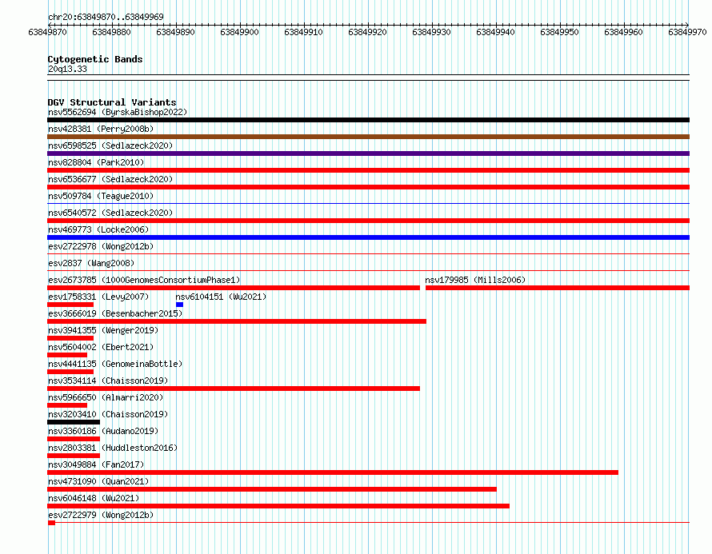Click the small red esv2722979 block
This screenshot has width=712, height=554.
(51, 523)
